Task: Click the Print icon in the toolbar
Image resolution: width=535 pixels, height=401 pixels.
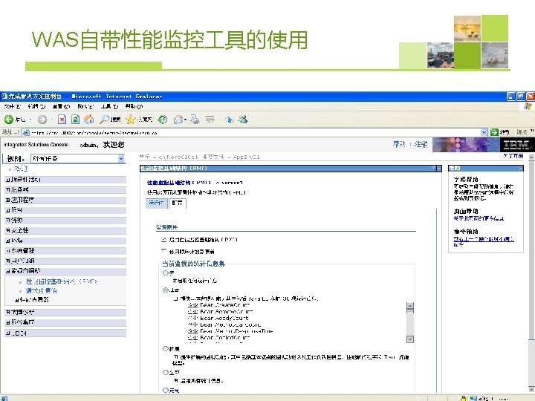Action: point(195,120)
